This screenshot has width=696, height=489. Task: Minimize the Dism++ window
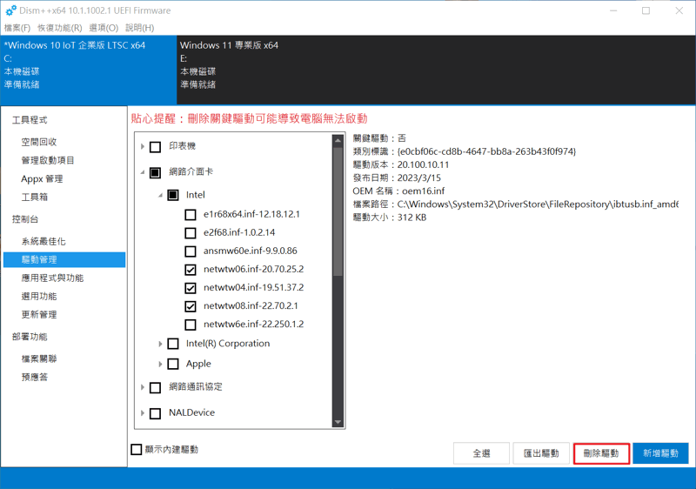coord(613,10)
